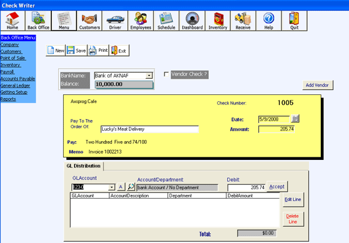Click the Edit Line button
Viewport: 349px width, 243px height.
293,200
